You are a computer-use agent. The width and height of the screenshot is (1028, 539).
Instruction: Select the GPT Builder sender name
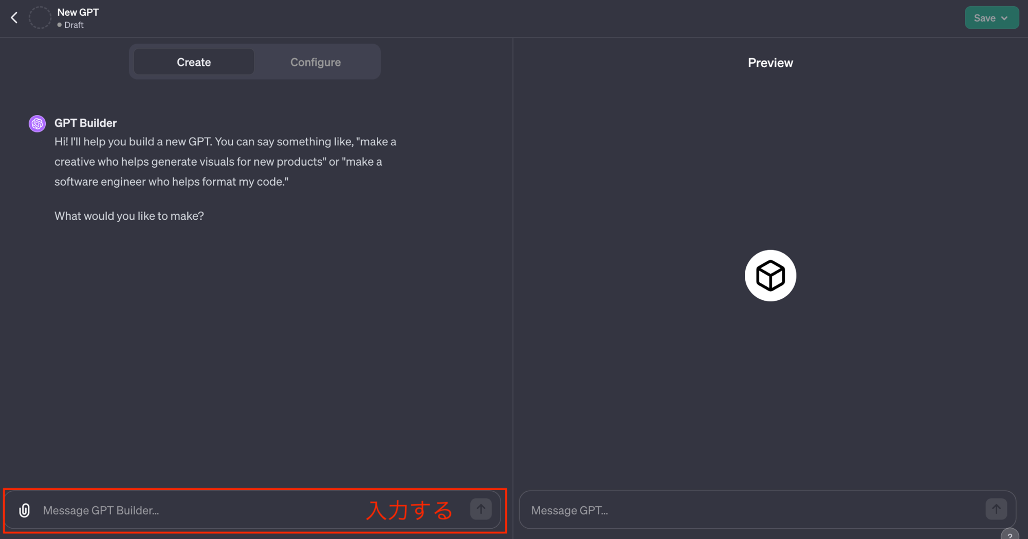pos(85,123)
